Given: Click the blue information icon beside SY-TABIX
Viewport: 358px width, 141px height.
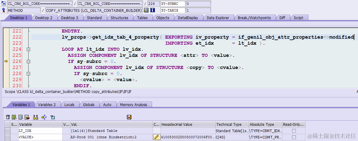Looking at the screenshot, I should tap(152, 10).
